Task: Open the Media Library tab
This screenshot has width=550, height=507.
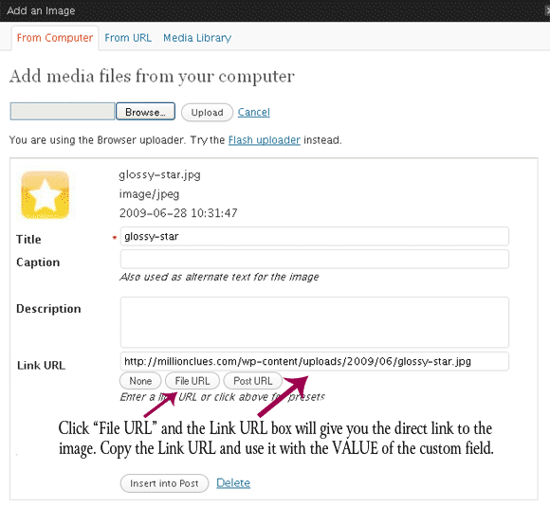Action: click(197, 38)
